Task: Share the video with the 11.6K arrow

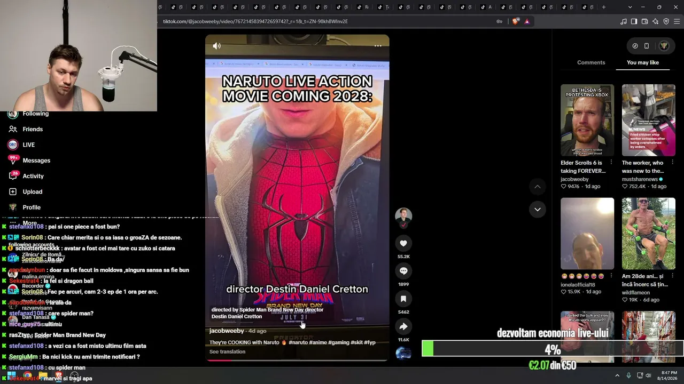Action: pyautogui.click(x=403, y=326)
